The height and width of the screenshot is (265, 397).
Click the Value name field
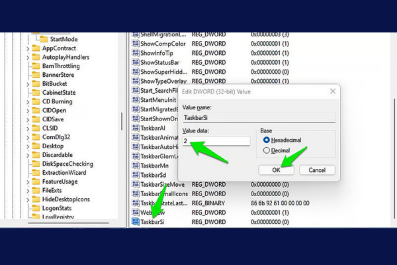[259, 118]
